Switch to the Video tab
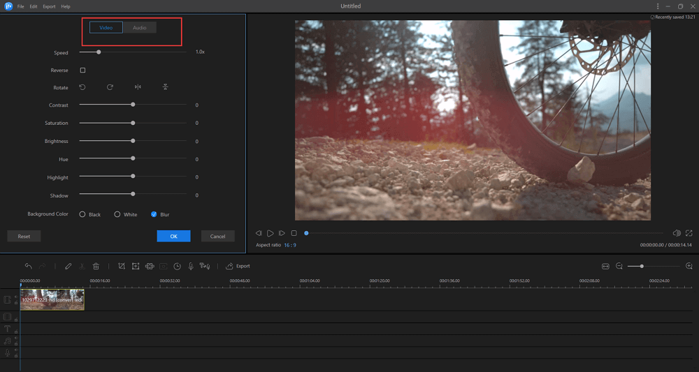This screenshot has height=372, width=699. (106, 28)
